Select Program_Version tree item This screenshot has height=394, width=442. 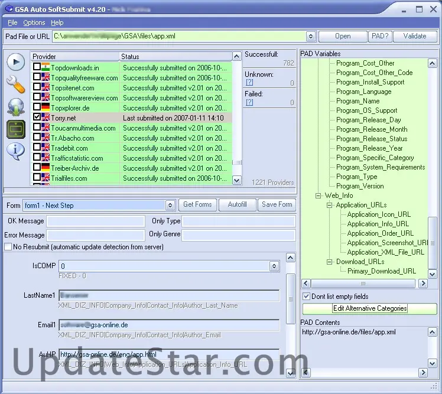point(360,186)
